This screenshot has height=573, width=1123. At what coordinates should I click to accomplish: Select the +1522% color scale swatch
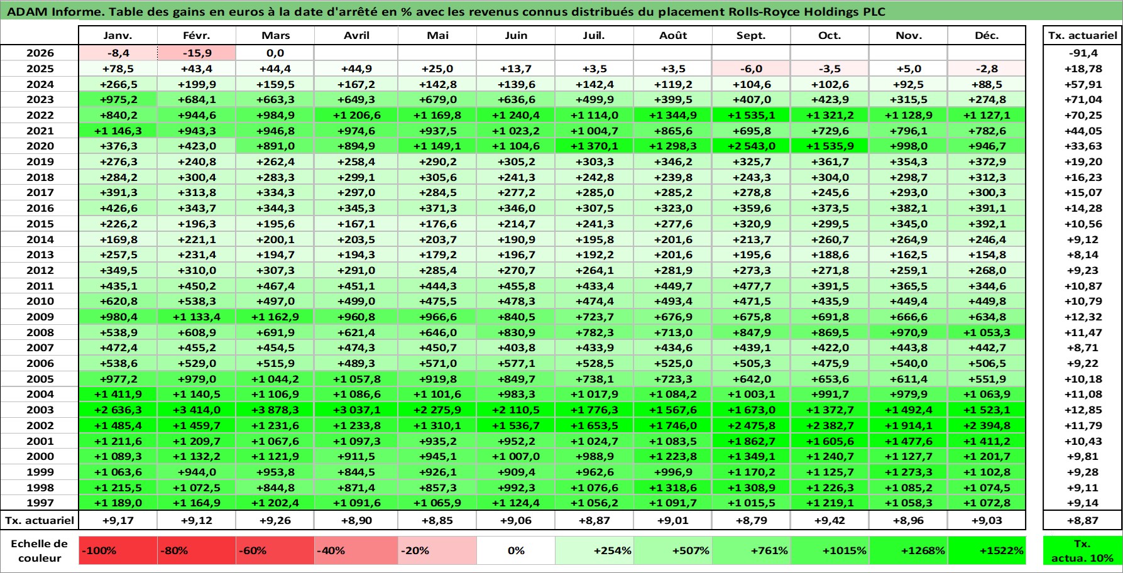pyautogui.click(x=987, y=550)
